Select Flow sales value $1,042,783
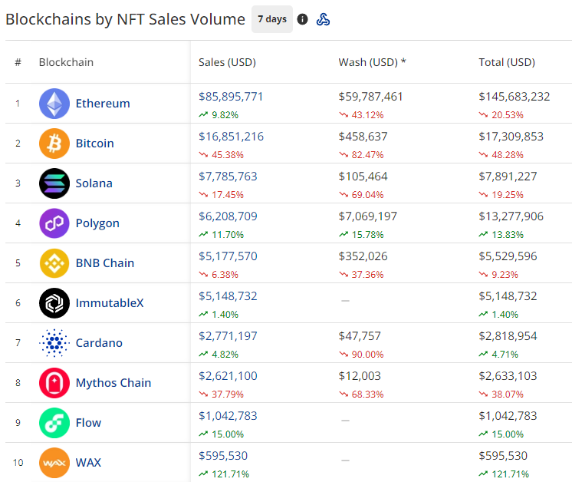 pos(228,416)
